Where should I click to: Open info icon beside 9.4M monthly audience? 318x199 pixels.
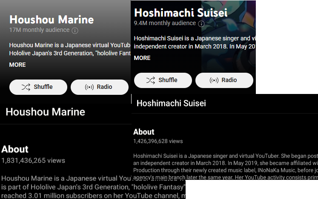(x=201, y=24)
